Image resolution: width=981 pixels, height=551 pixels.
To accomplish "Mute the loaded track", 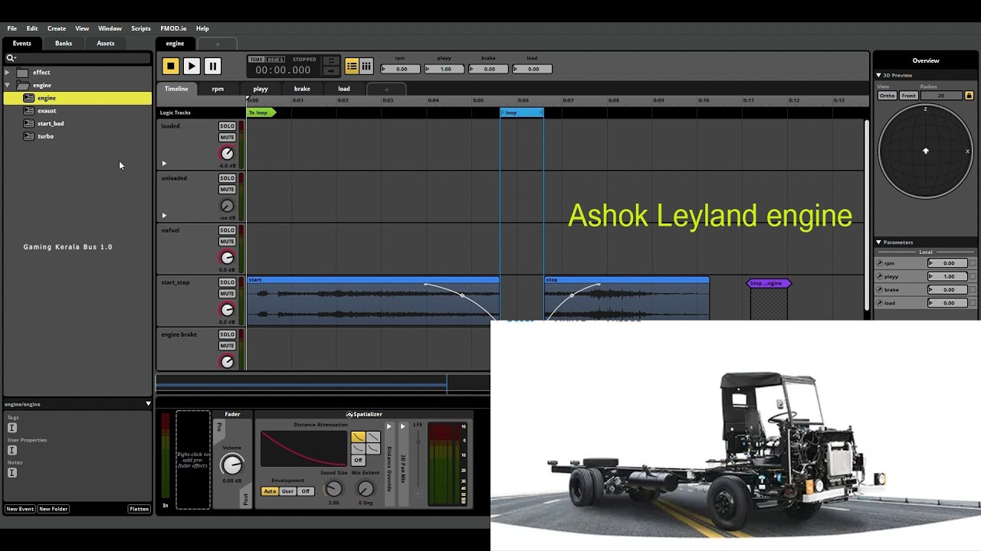I will point(227,138).
